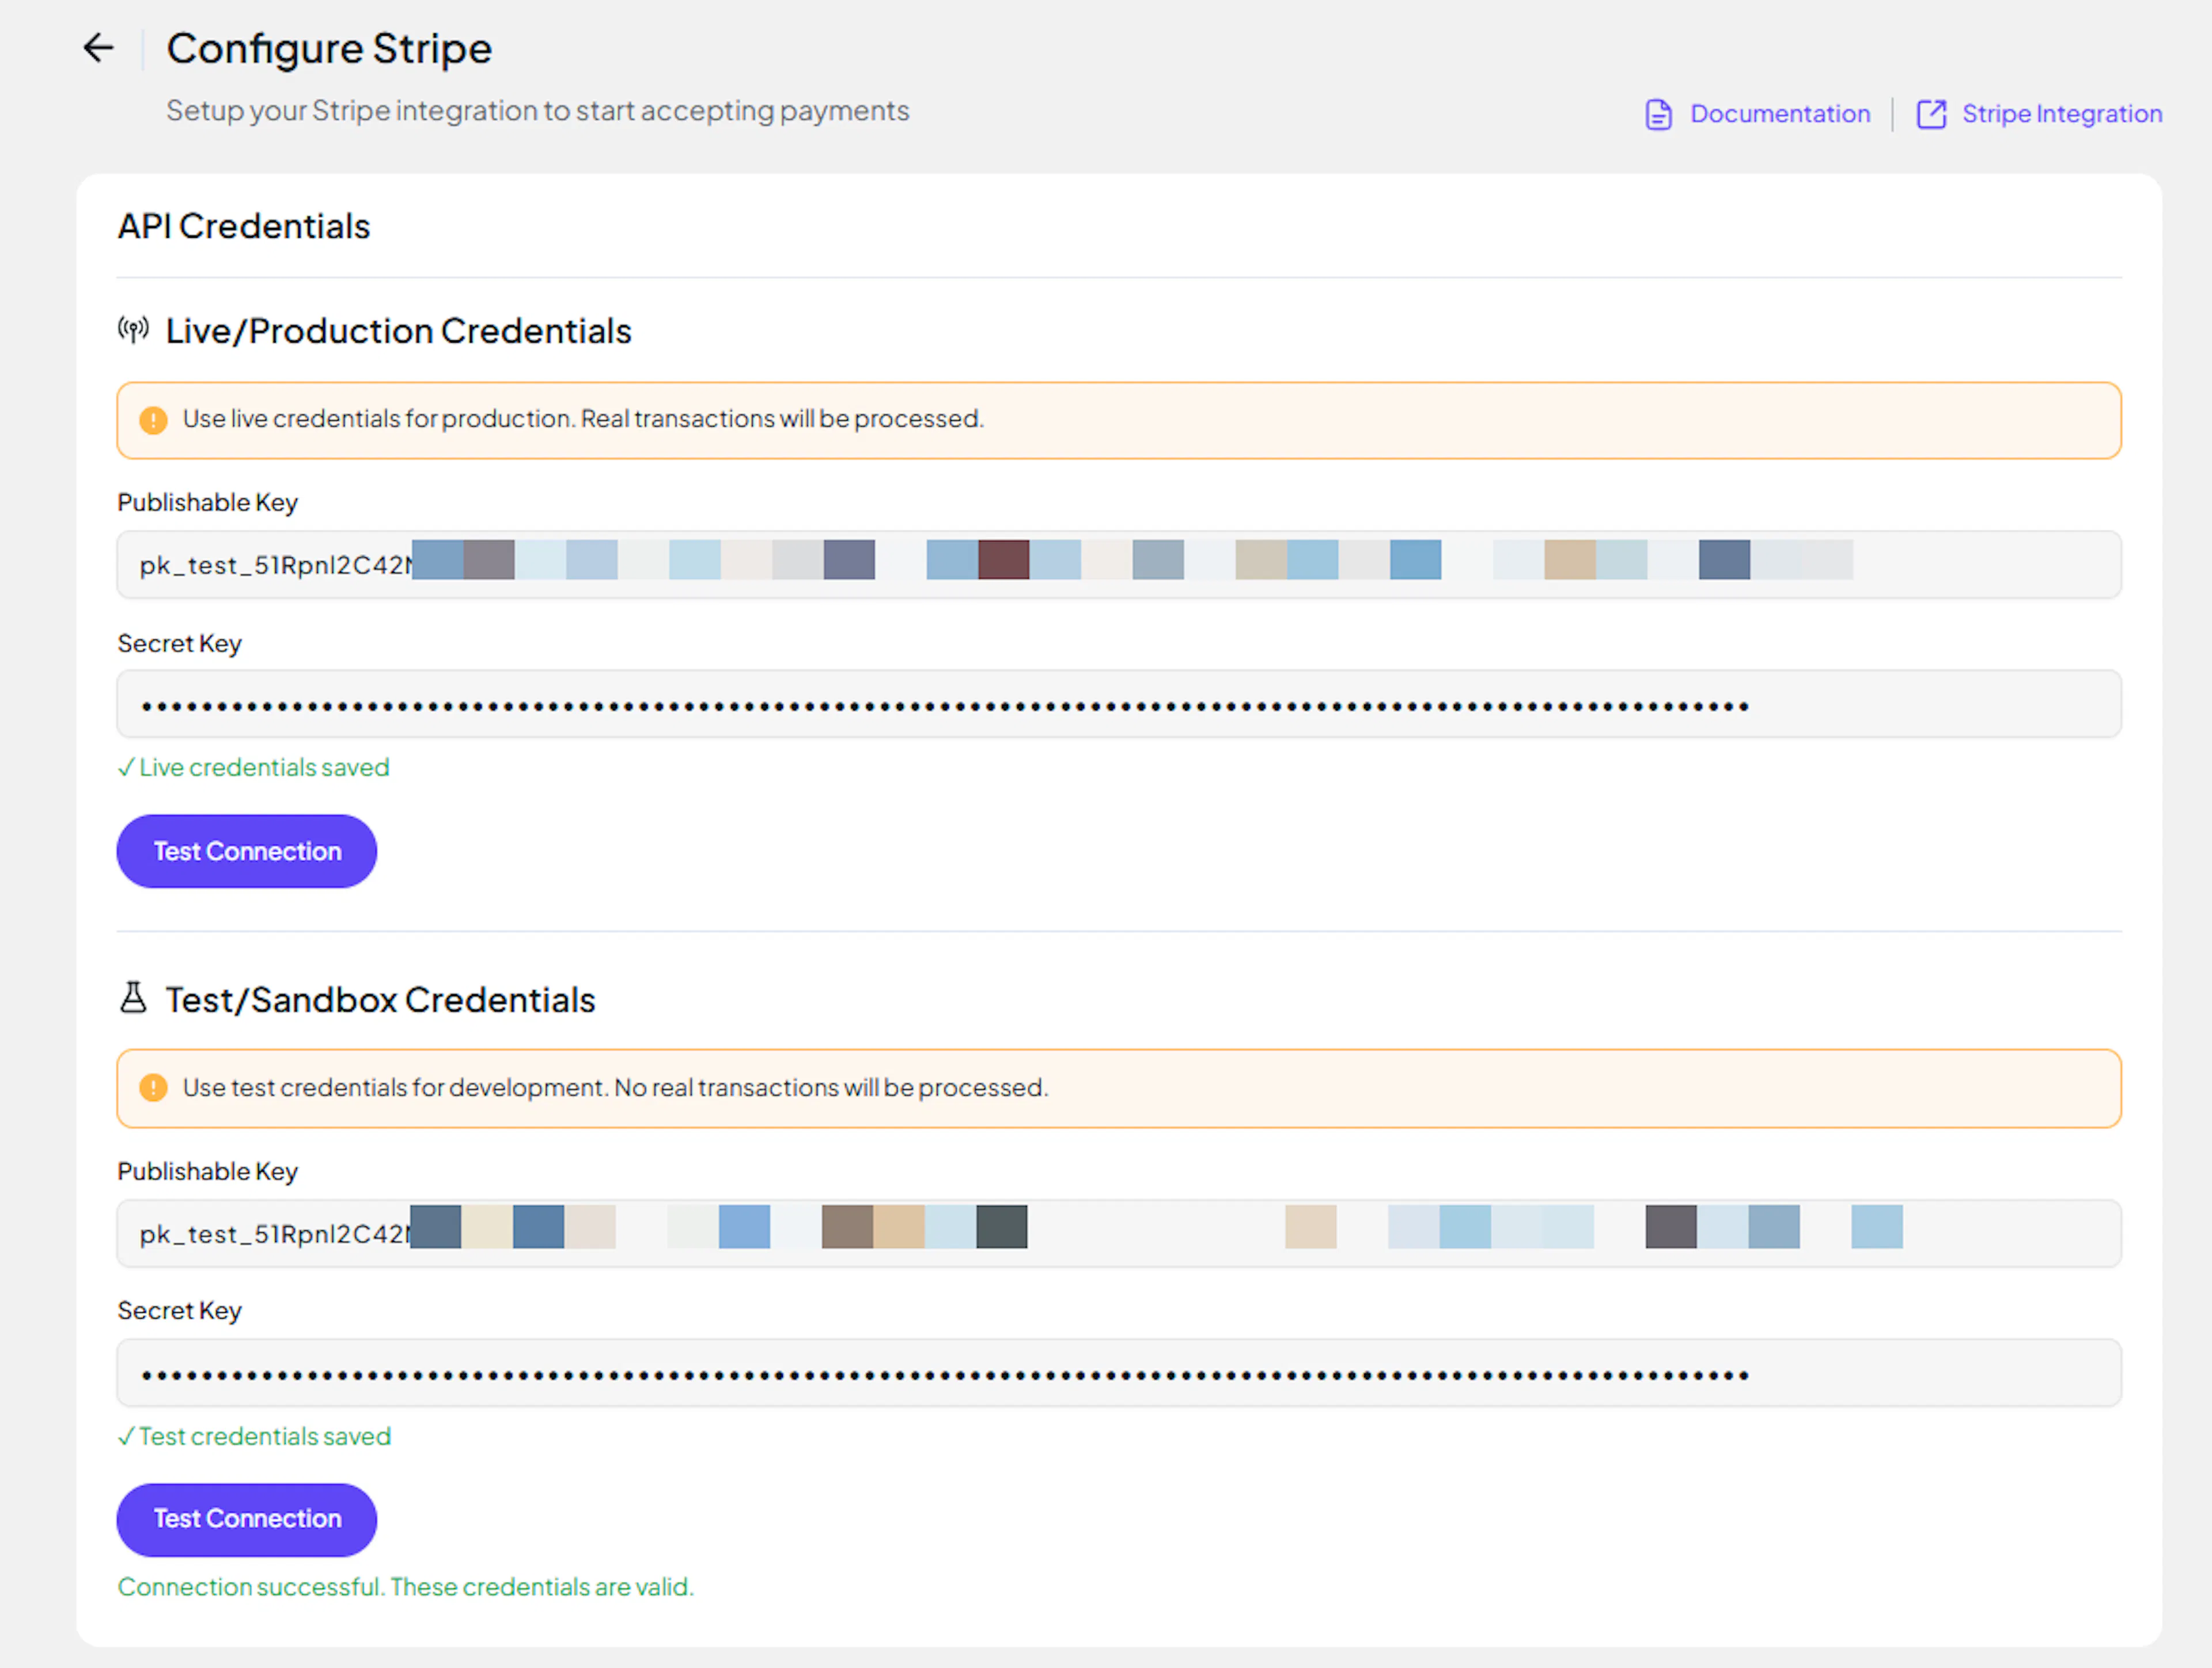The width and height of the screenshot is (2212, 1668).
Task: Click the back arrow icon
Action: (98, 48)
